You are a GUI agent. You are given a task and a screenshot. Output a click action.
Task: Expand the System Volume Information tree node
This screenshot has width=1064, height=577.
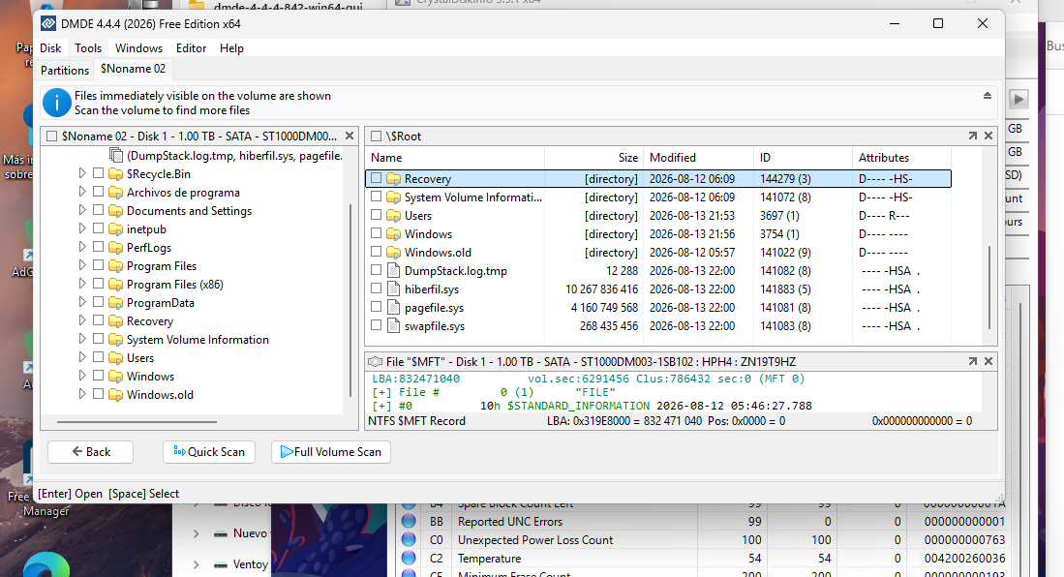82,339
